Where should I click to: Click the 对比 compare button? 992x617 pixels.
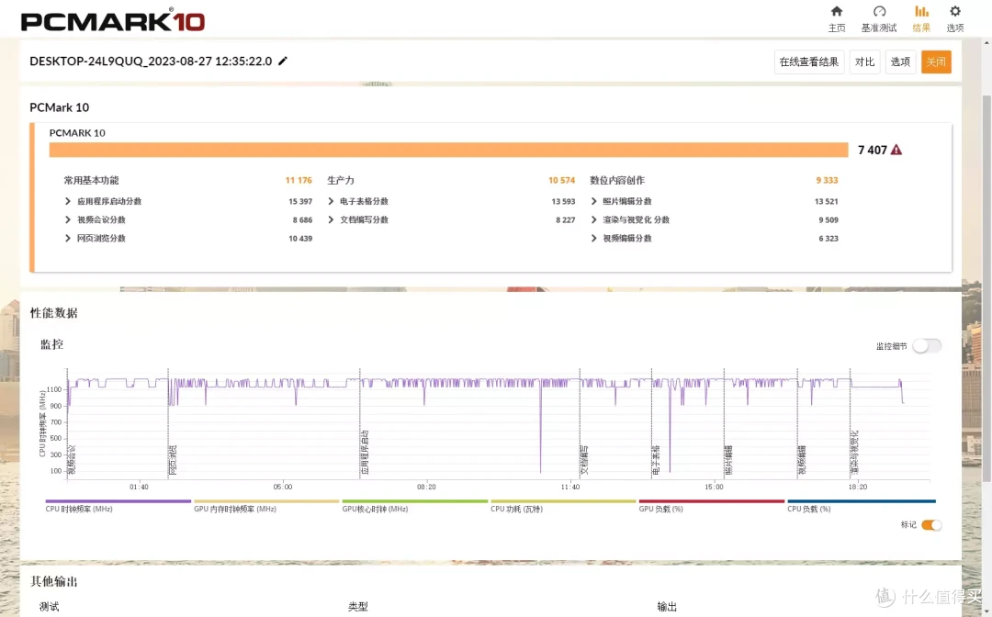(864, 62)
